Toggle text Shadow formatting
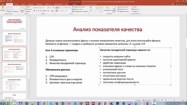 (41, 11)
